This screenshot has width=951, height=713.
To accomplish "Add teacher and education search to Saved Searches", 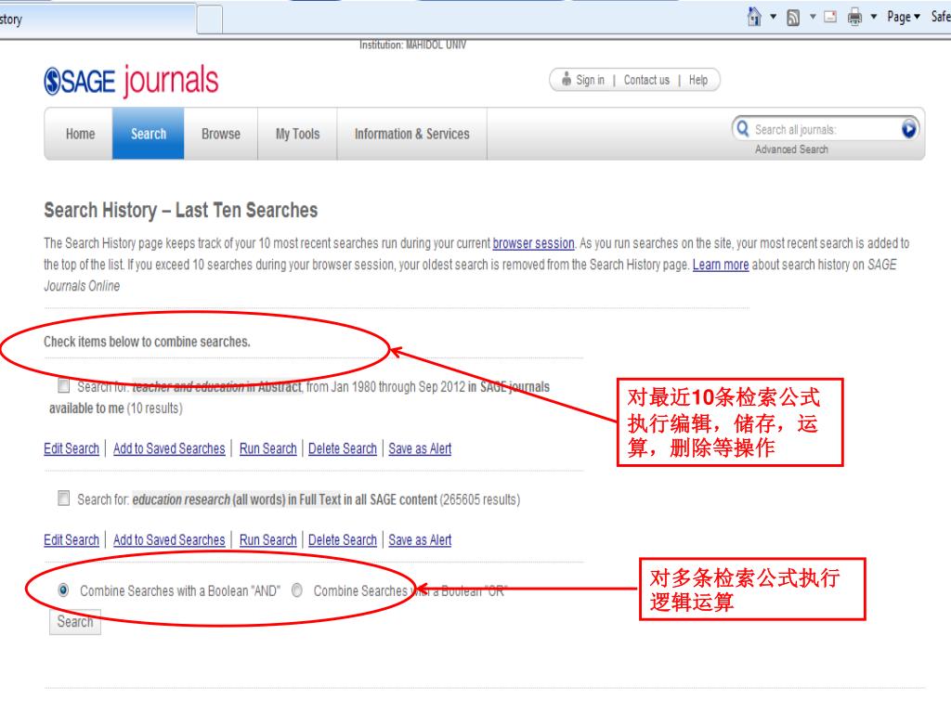I will click(x=169, y=448).
